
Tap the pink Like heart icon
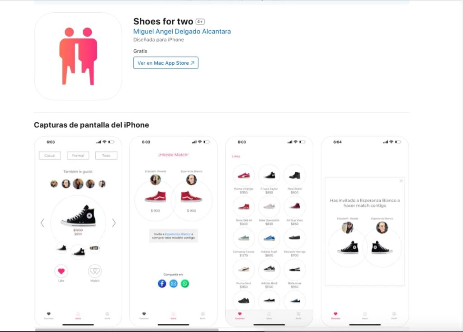tap(61, 270)
